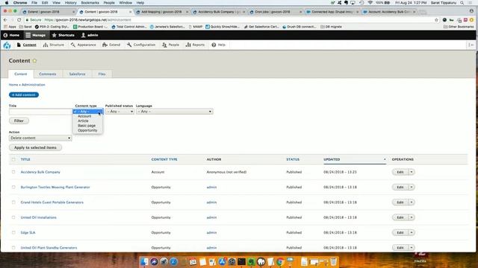Click the Add content button
Viewport: 478px width, 268px height.
24,95
